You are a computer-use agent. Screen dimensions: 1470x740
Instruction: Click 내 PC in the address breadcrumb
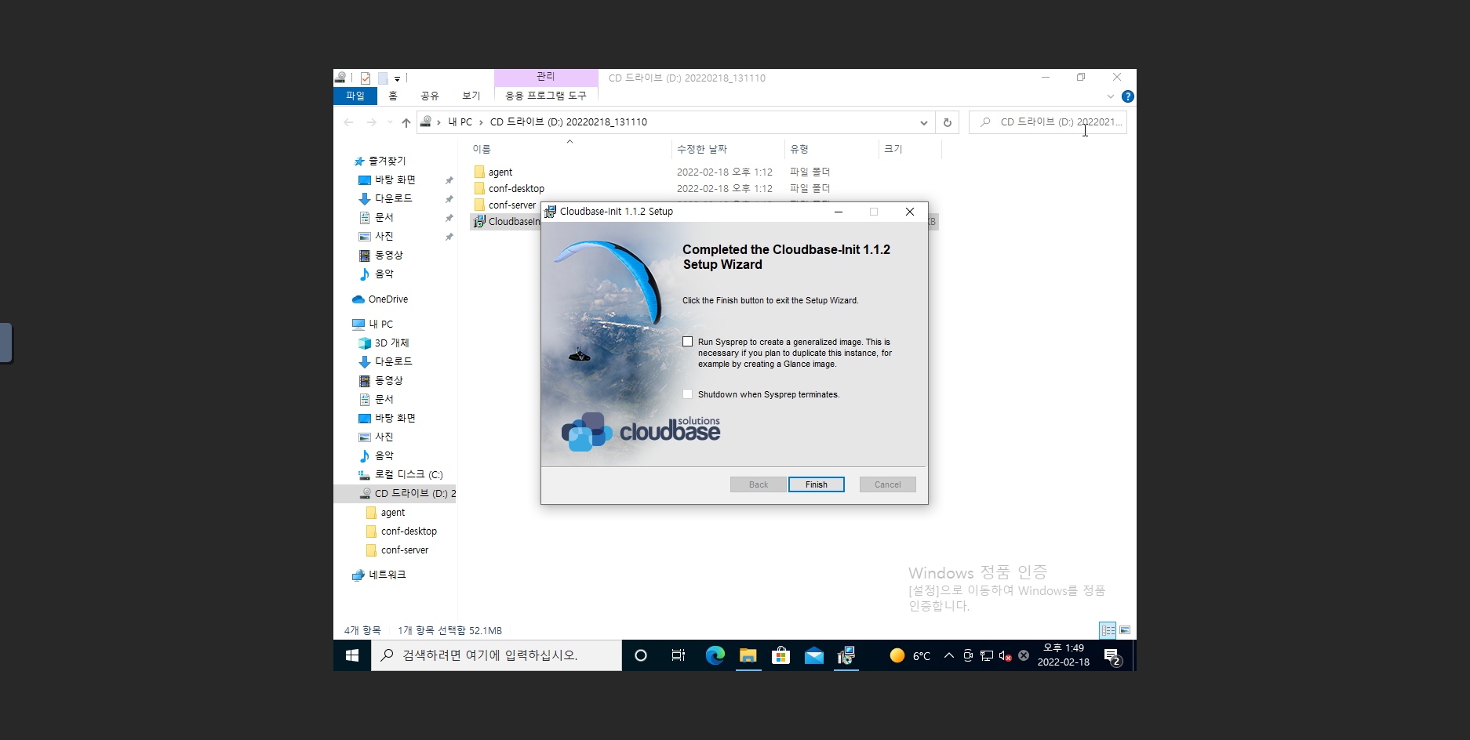tap(460, 122)
